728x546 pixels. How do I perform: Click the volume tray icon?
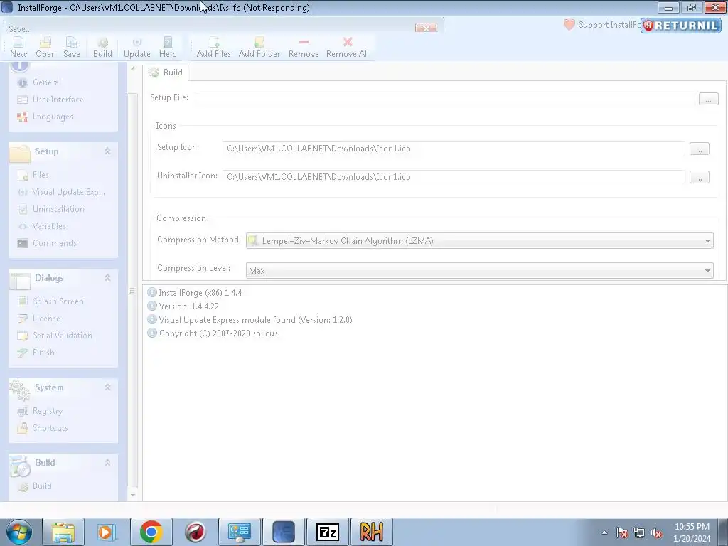pos(656,533)
